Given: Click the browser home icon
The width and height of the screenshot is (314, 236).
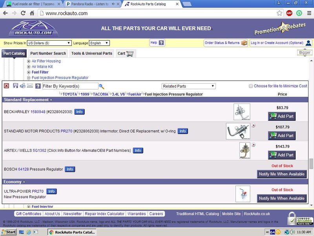Looking at the screenshot, I should 32,13.
